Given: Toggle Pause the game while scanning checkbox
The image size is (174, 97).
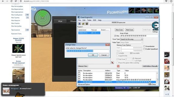Looking at the screenshot, I should point(117,63).
